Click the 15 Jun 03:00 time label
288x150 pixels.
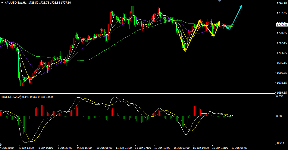tap(182, 148)
